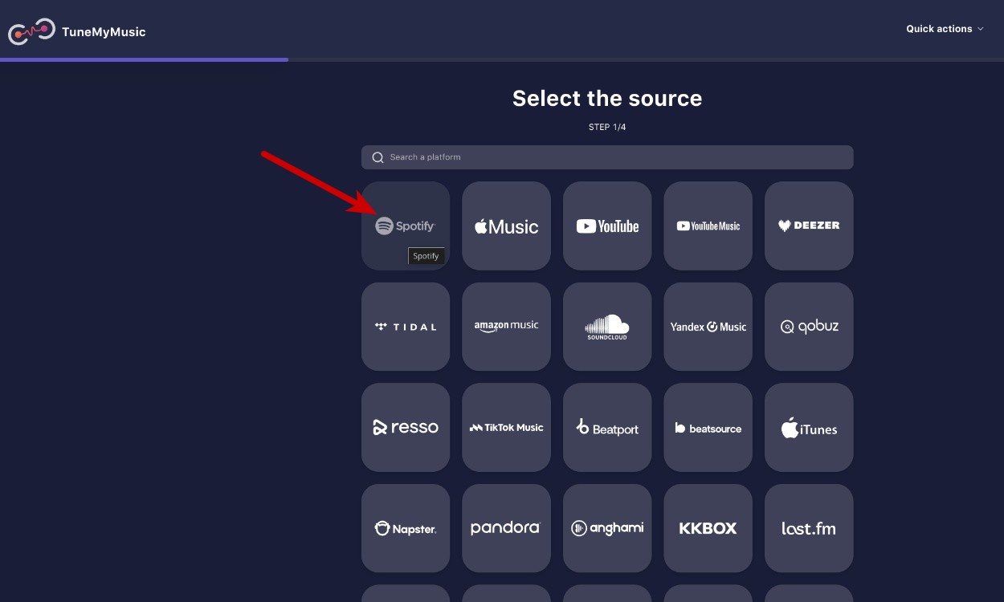Select Amazon Music from the grid
Viewport: 1004px width, 602px height.
coord(506,326)
